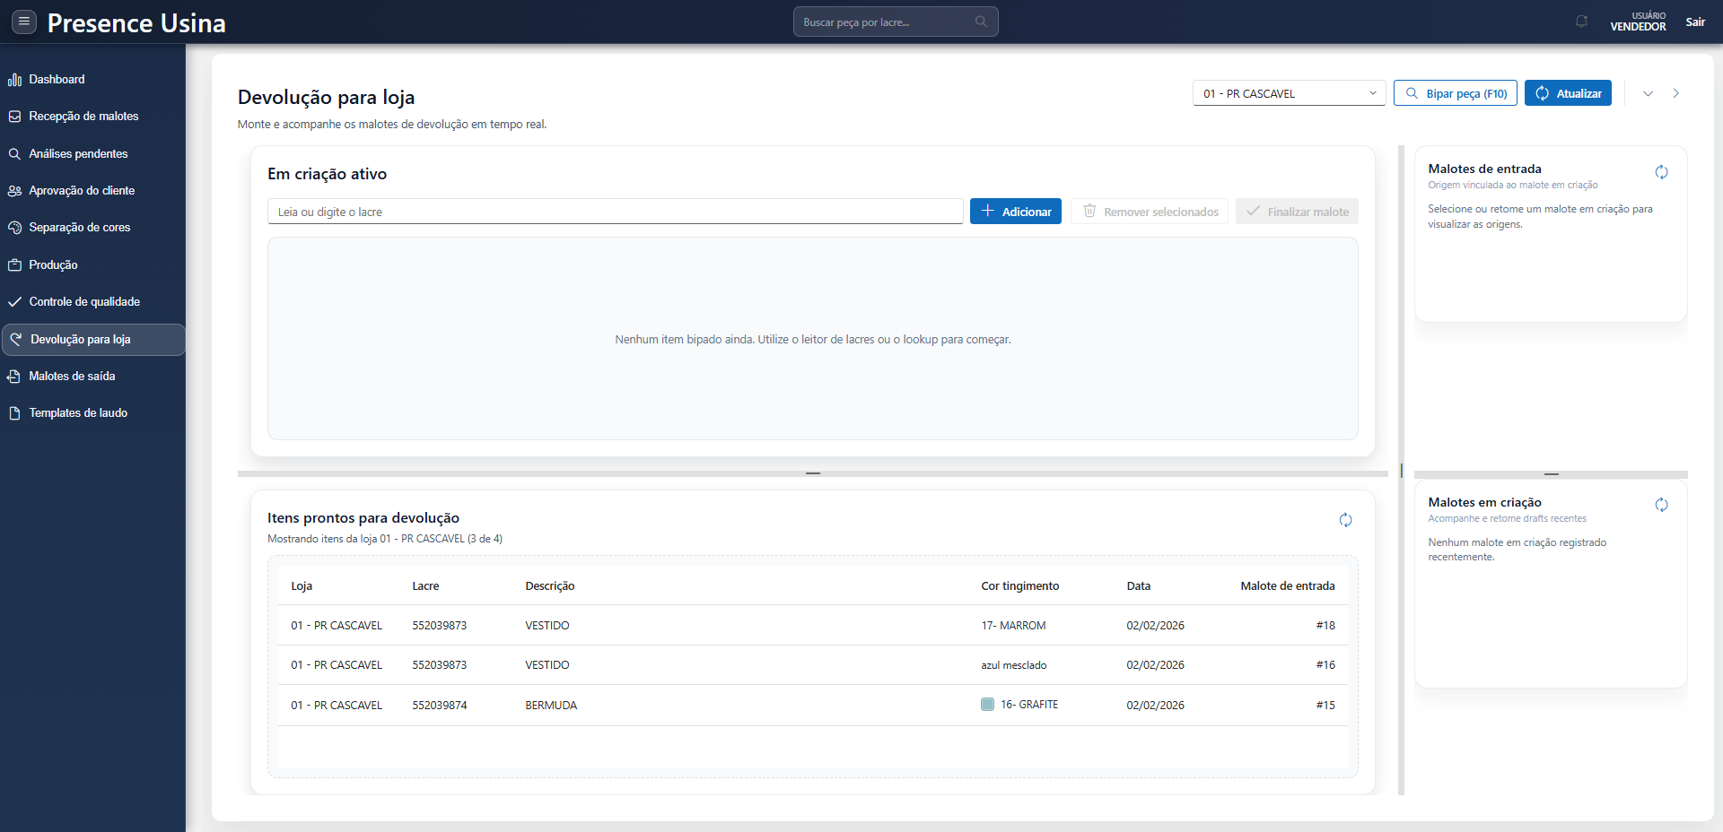The width and height of the screenshot is (1723, 832).
Task: Click the Adicionar button
Action: [x=1015, y=212]
